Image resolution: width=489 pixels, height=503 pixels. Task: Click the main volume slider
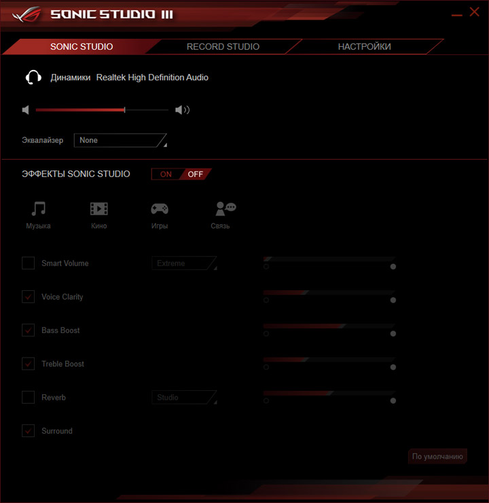pos(102,110)
